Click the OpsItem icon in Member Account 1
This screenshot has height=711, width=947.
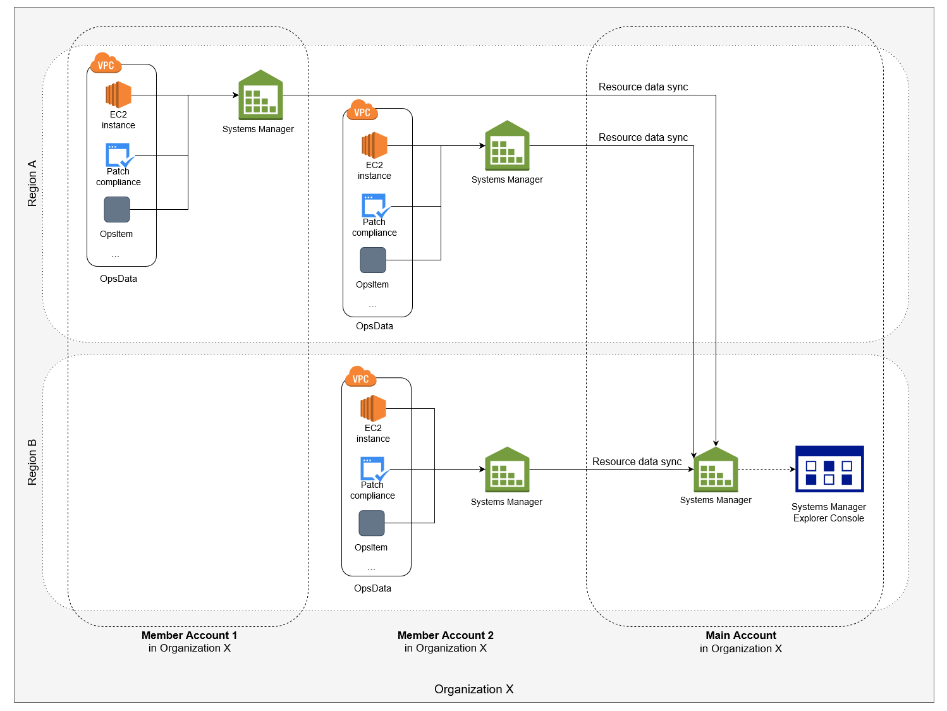pos(117,209)
